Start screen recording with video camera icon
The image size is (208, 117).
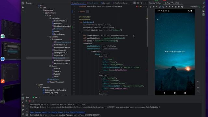[179, 7]
